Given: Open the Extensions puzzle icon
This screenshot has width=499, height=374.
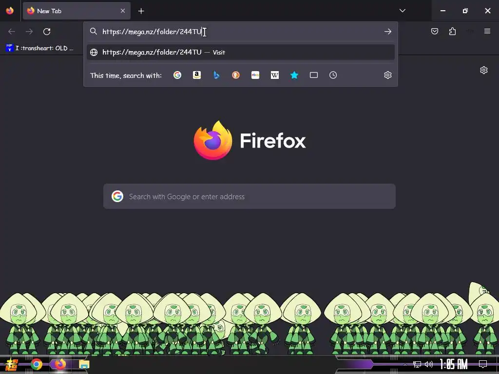Looking at the screenshot, I should (452, 31).
